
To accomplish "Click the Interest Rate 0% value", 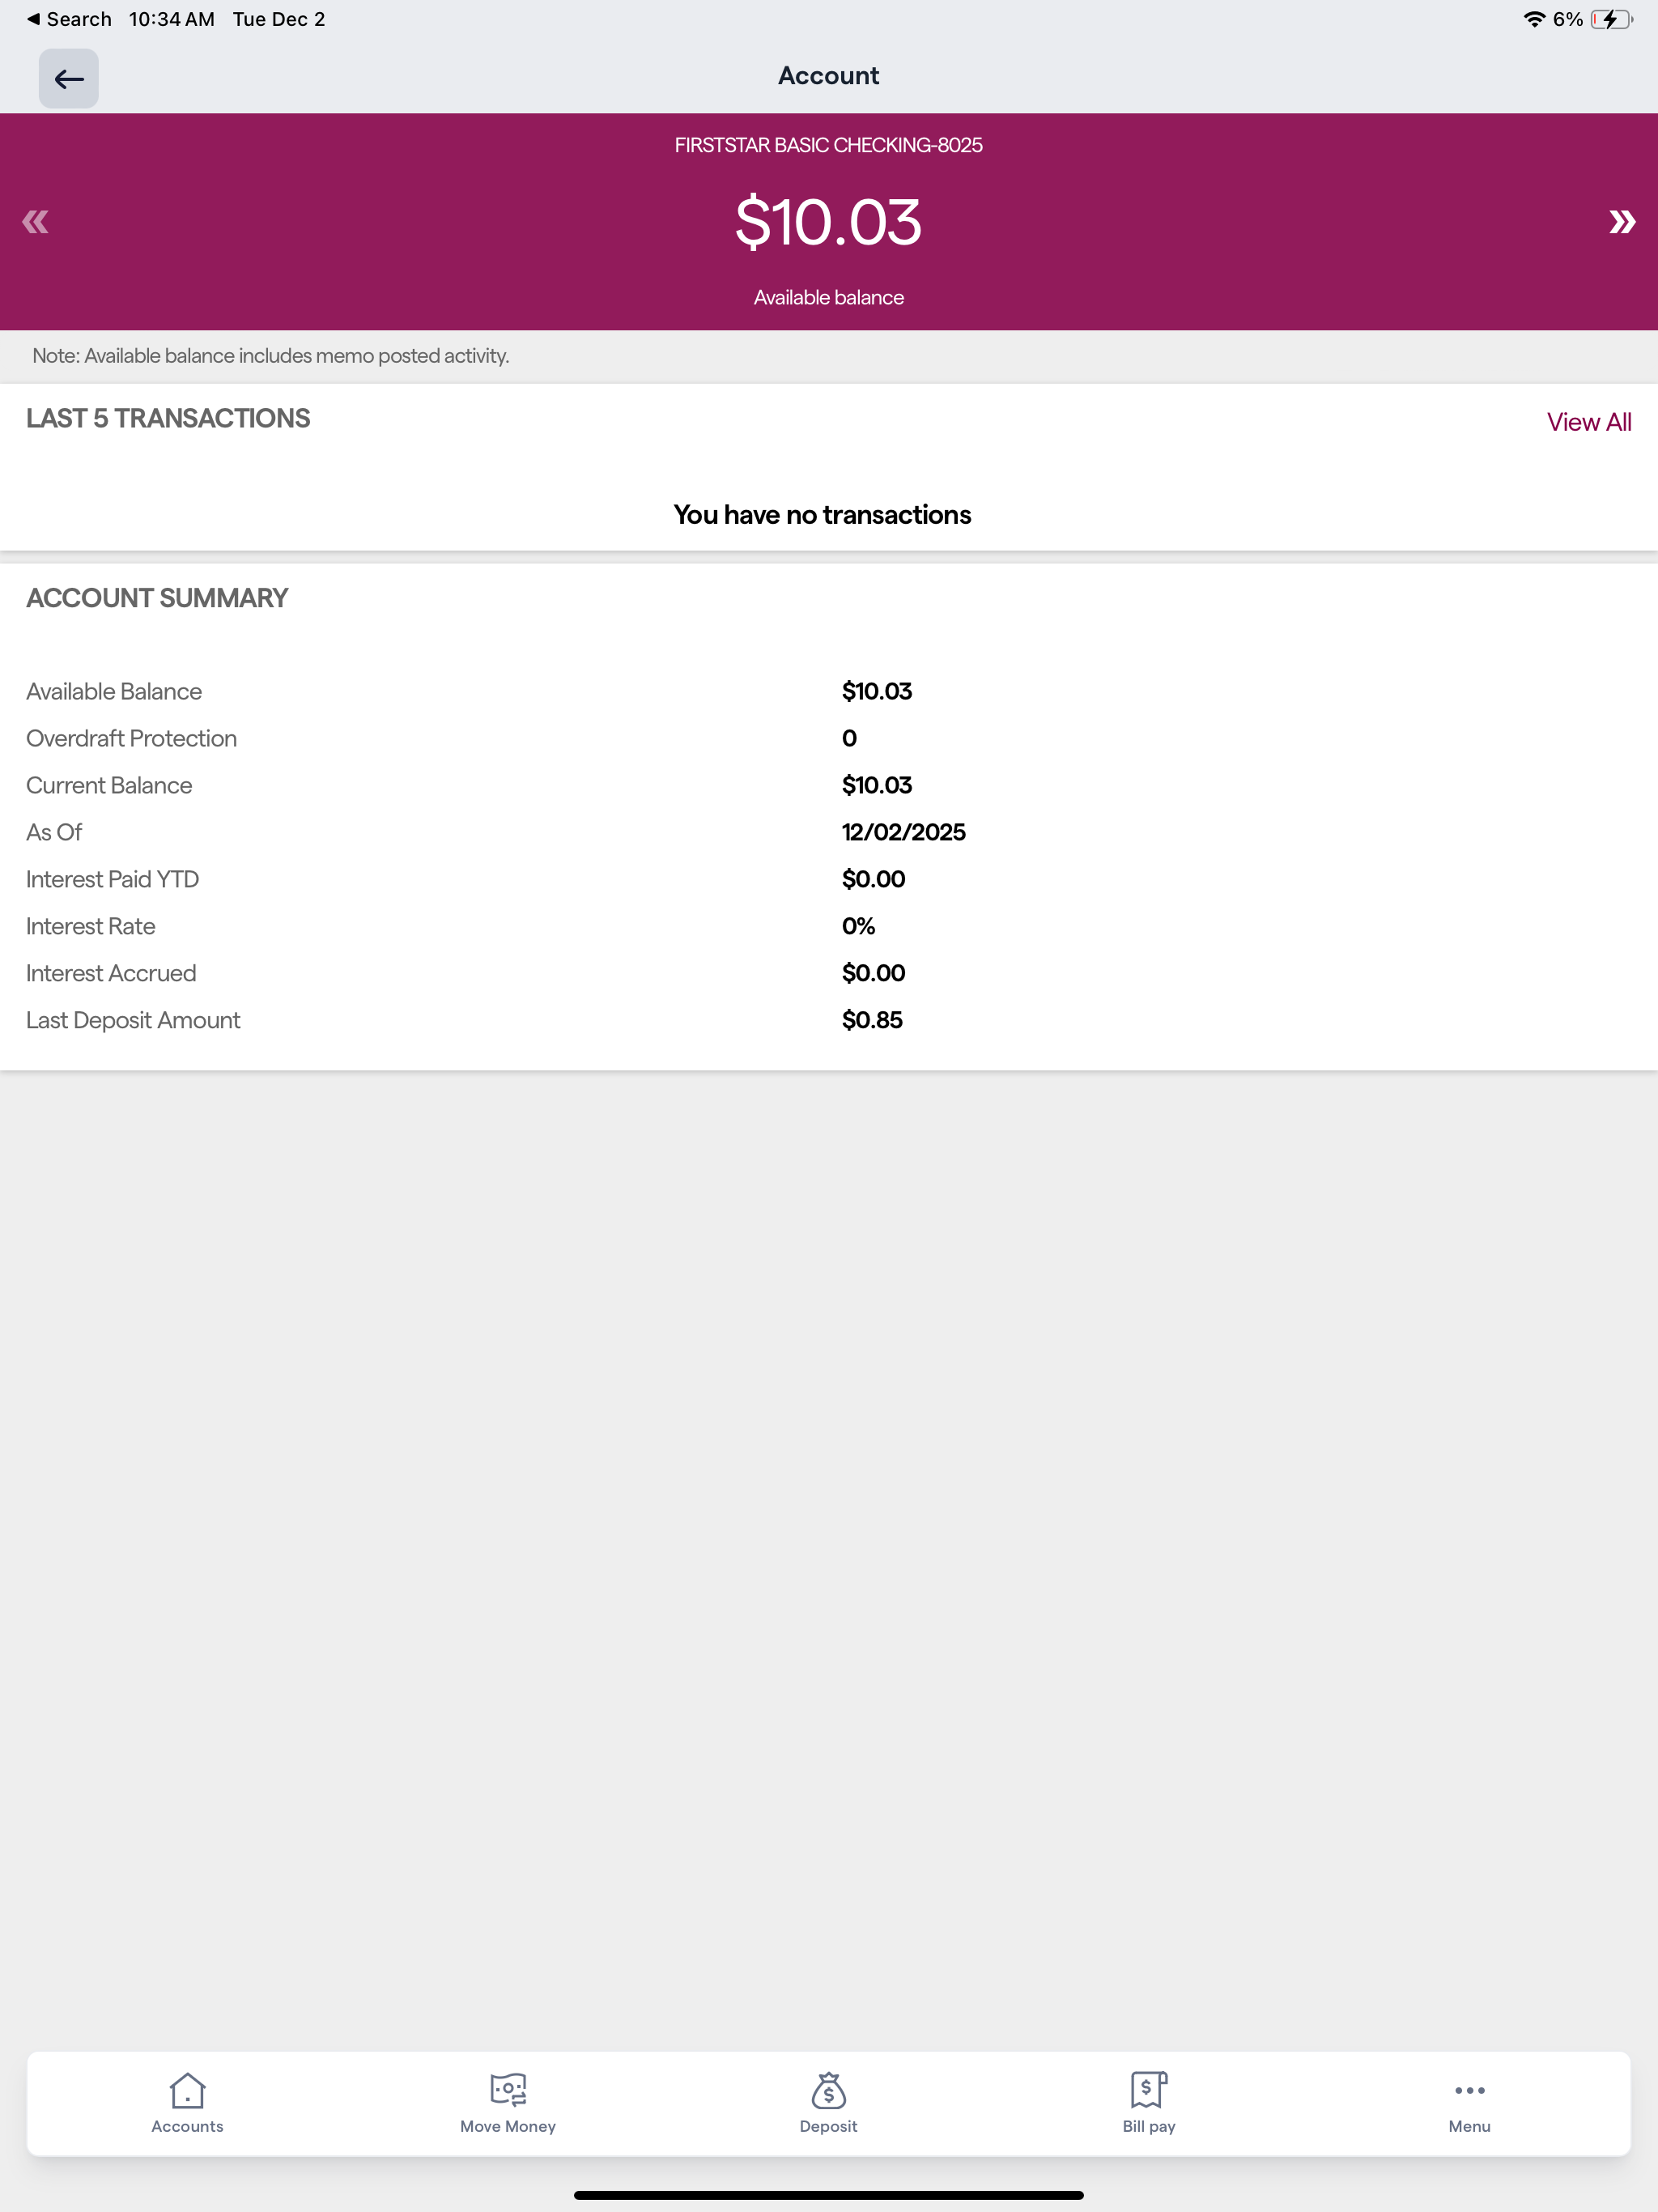I will pos(858,926).
